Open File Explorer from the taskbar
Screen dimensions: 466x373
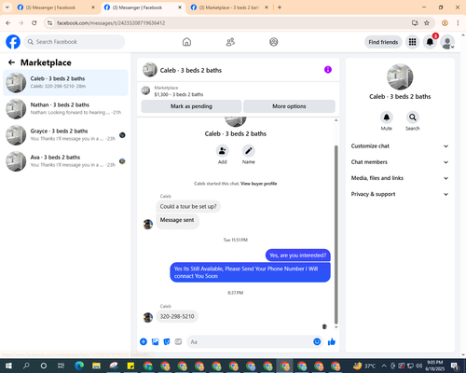click(96, 366)
